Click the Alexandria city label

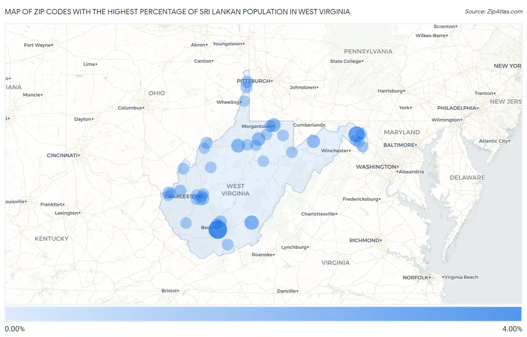(x=411, y=172)
